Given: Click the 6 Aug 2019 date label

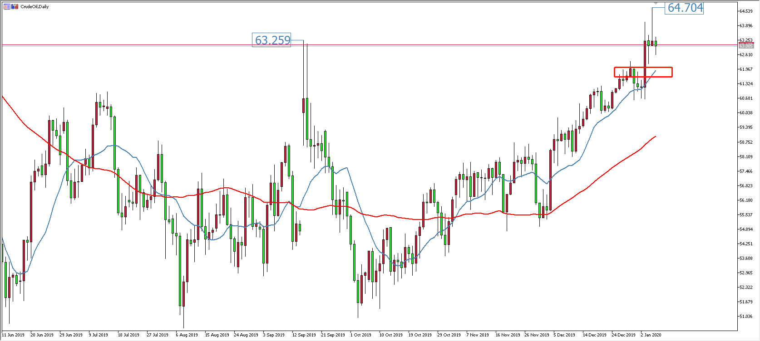Looking at the screenshot, I should point(187,335).
